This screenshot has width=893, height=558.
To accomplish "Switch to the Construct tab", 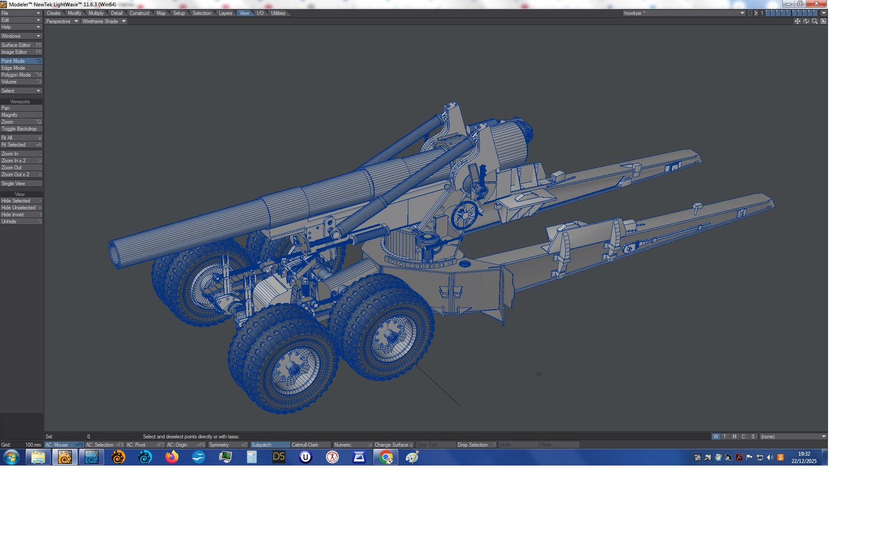I will coord(139,13).
